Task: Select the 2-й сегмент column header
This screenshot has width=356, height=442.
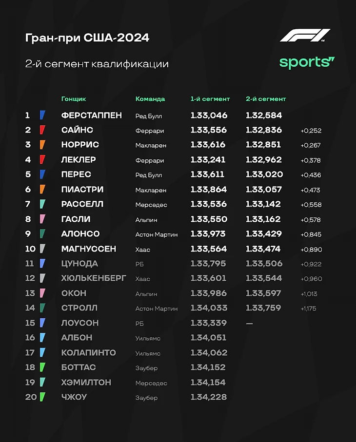Action: tap(266, 99)
